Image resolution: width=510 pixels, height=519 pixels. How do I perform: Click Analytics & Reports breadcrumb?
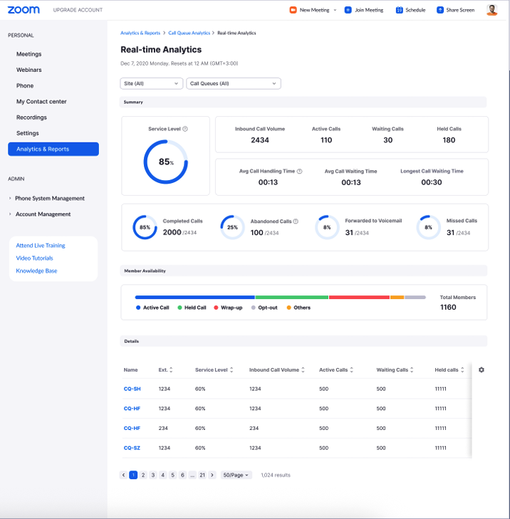140,33
